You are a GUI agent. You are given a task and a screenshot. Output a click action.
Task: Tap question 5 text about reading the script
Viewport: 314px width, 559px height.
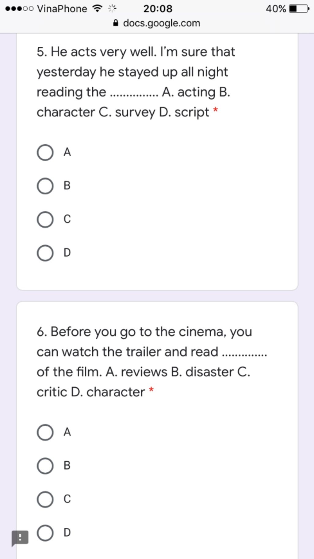(136, 82)
